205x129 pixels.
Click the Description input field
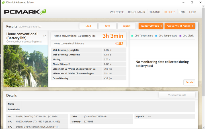point(108,109)
